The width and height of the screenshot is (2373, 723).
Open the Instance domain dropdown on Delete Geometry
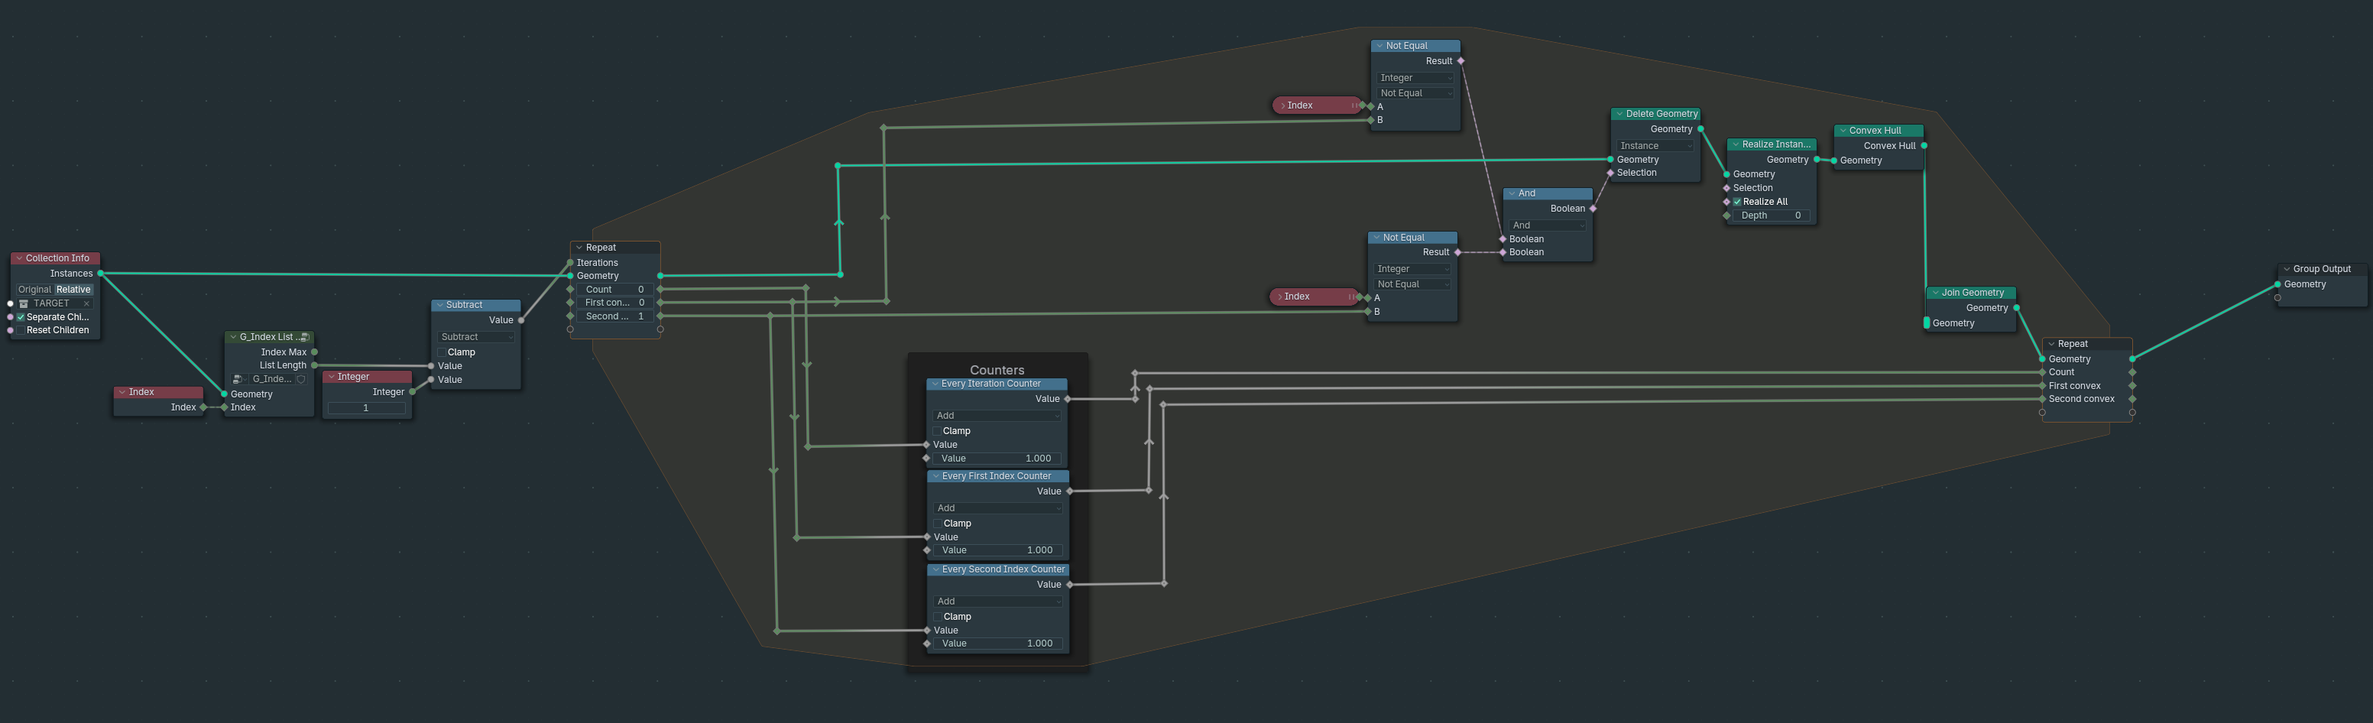click(x=1655, y=145)
